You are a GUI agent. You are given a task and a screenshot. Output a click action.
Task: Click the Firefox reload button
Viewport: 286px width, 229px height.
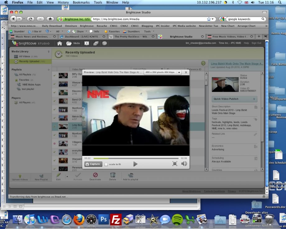pyautogui.click(x=30, y=19)
